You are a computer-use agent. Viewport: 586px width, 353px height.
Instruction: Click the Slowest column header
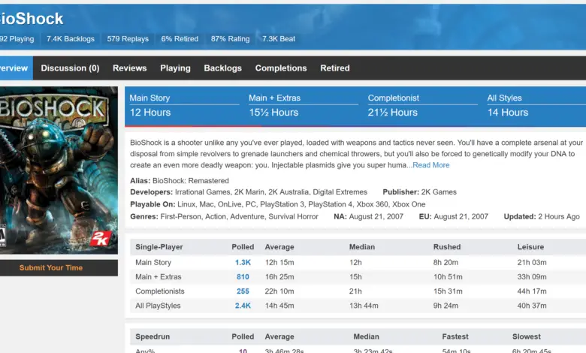[527, 336]
